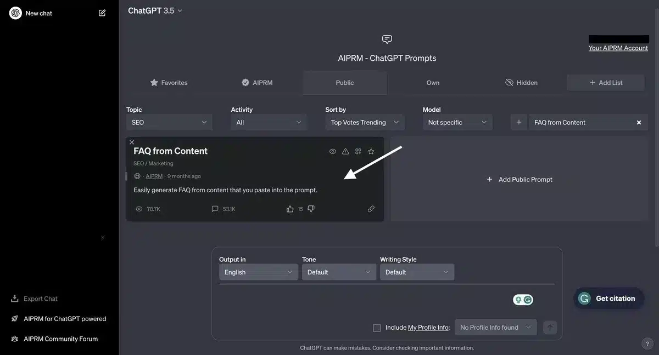Switch to the AIPRM verified tab
Viewport: 659px width, 355px height.
(x=257, y=83)
